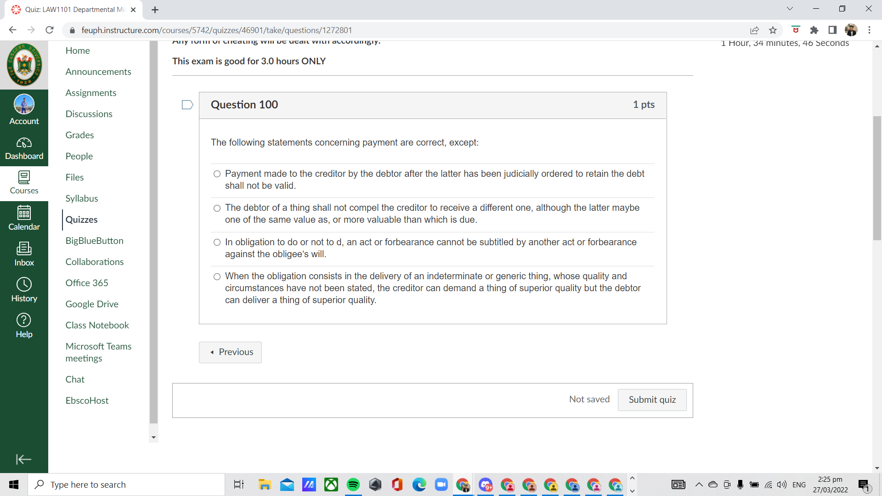Open the Dashboard from the Canvas sidebar
Screen dimensions: 882x496
tap(24, 148)
